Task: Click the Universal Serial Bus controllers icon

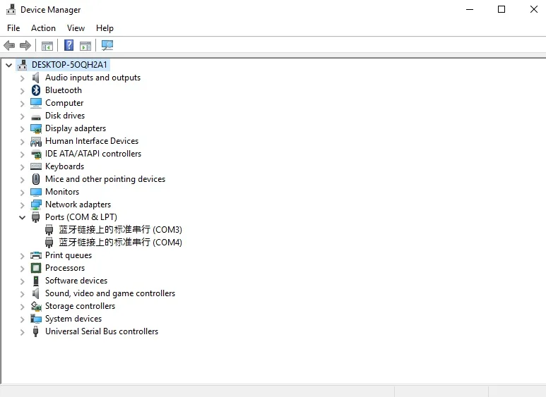Action: click(35, 331)
